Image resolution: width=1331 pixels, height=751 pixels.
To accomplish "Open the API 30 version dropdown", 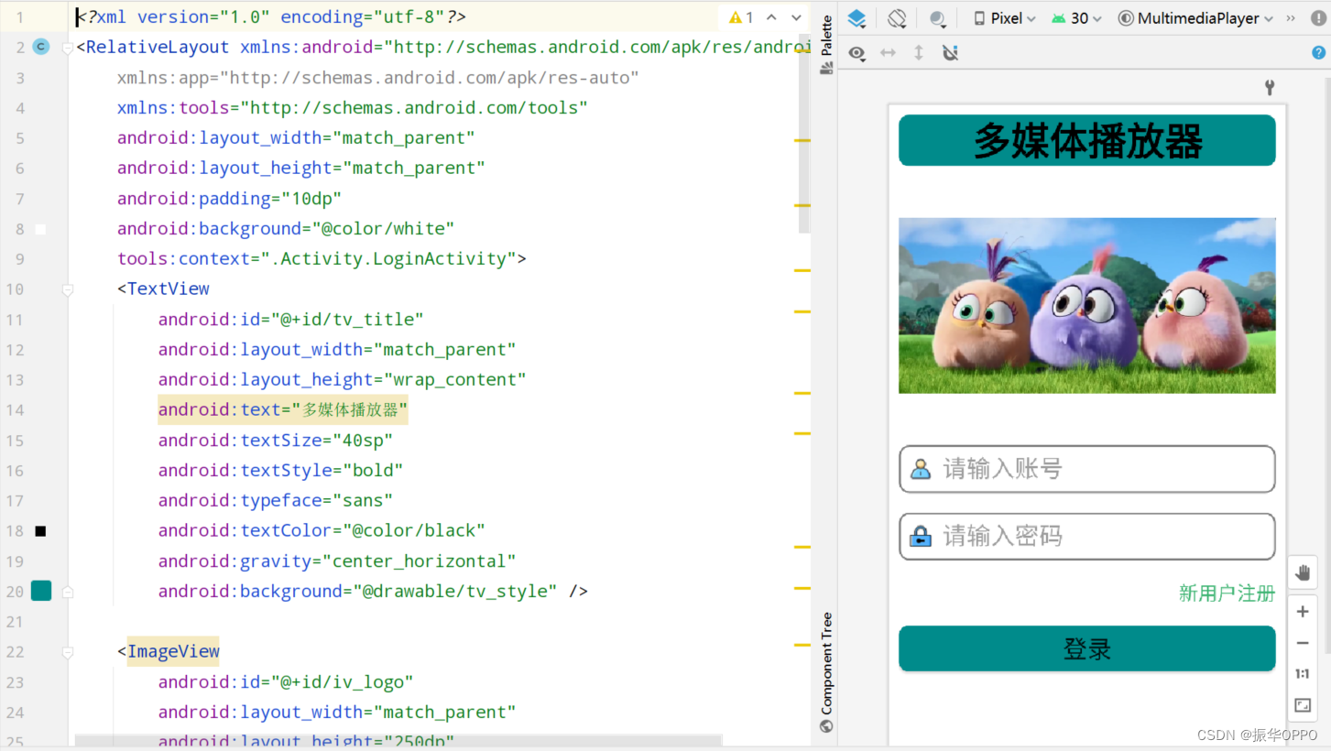I will tap(1077, 18).
